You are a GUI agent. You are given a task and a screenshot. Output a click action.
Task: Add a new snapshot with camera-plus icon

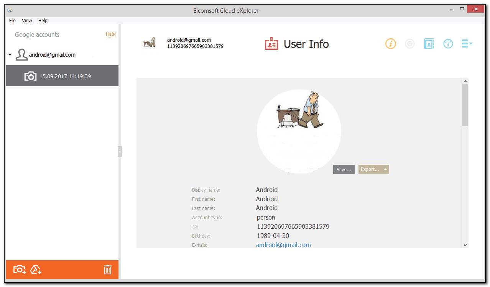pos(20,270)
